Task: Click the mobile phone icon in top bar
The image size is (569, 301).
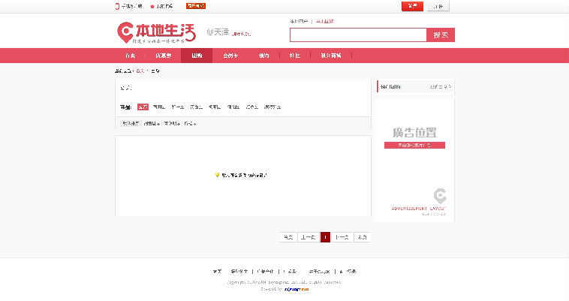Action: 117,6
